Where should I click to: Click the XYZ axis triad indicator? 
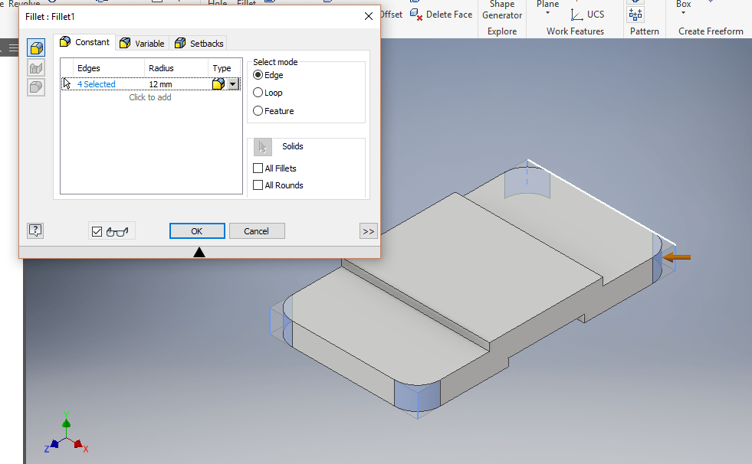[66, 433]
